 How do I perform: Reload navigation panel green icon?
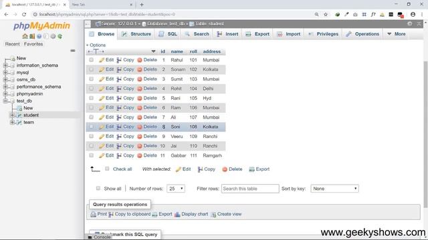[60, 36]
